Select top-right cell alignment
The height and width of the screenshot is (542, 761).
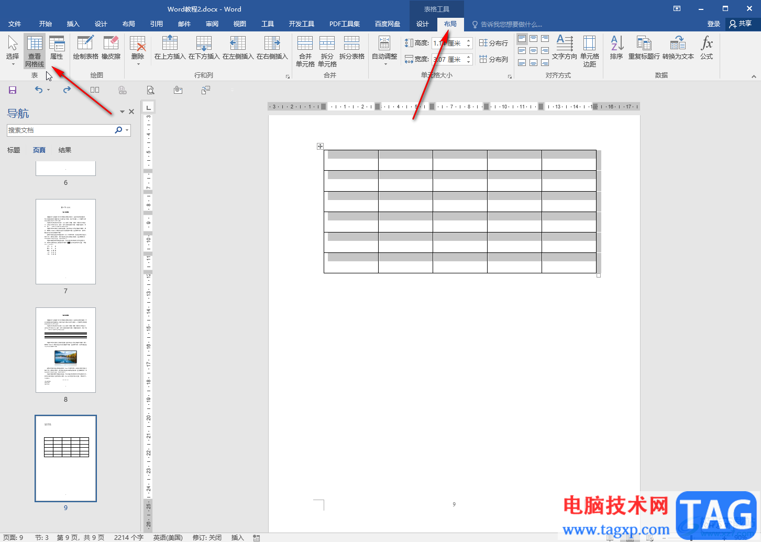[x=545, y=39]
